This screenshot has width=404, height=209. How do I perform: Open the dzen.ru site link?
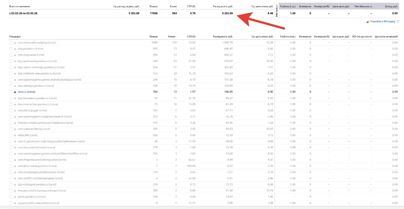22,92
